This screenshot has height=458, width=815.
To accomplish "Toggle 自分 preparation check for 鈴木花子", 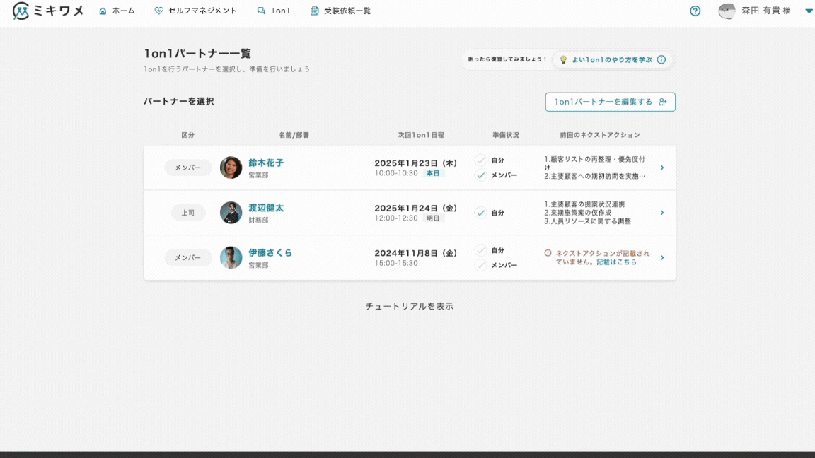I will (x=481, y=160).
